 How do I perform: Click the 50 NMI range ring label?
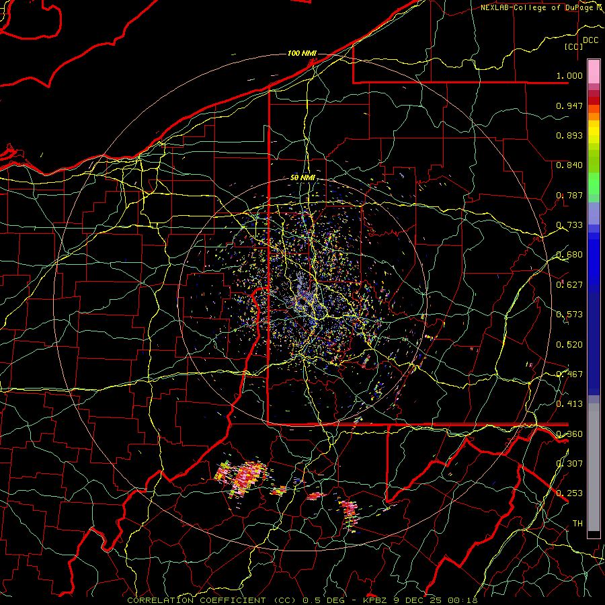click(x=302, y=178)
